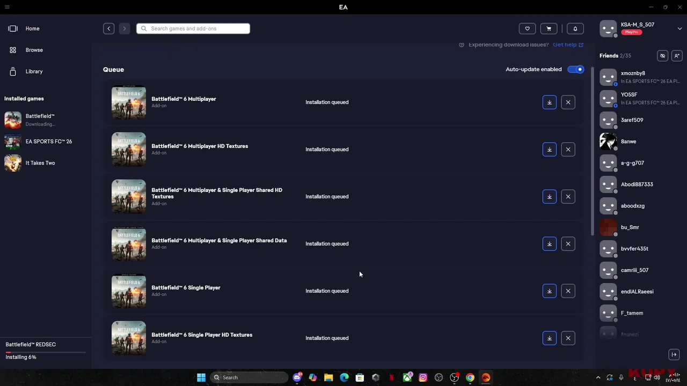Select It Takes Two in Installed games
The height and width of the screenshot is (386, 687).
coord(46,163)
